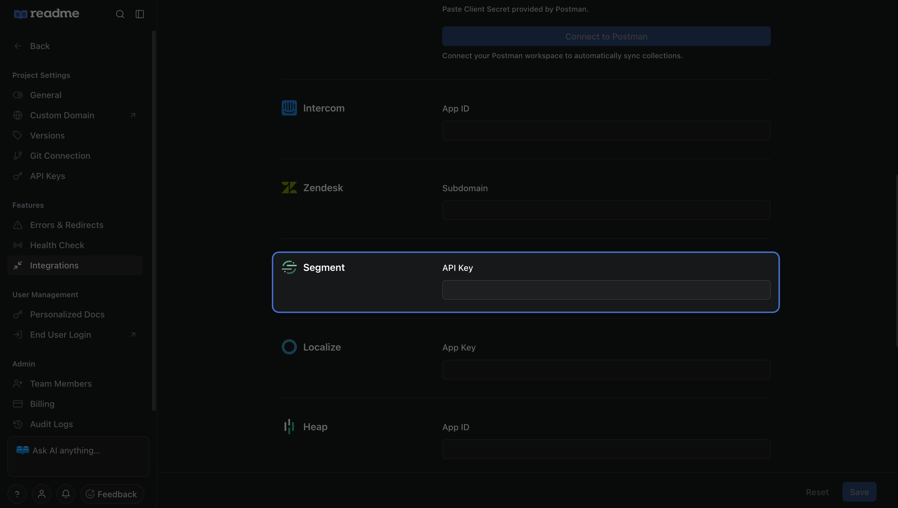This screenshot has width=898, height=508.
Task: Open the user profile icon button
Action: (x=42, y=494)
